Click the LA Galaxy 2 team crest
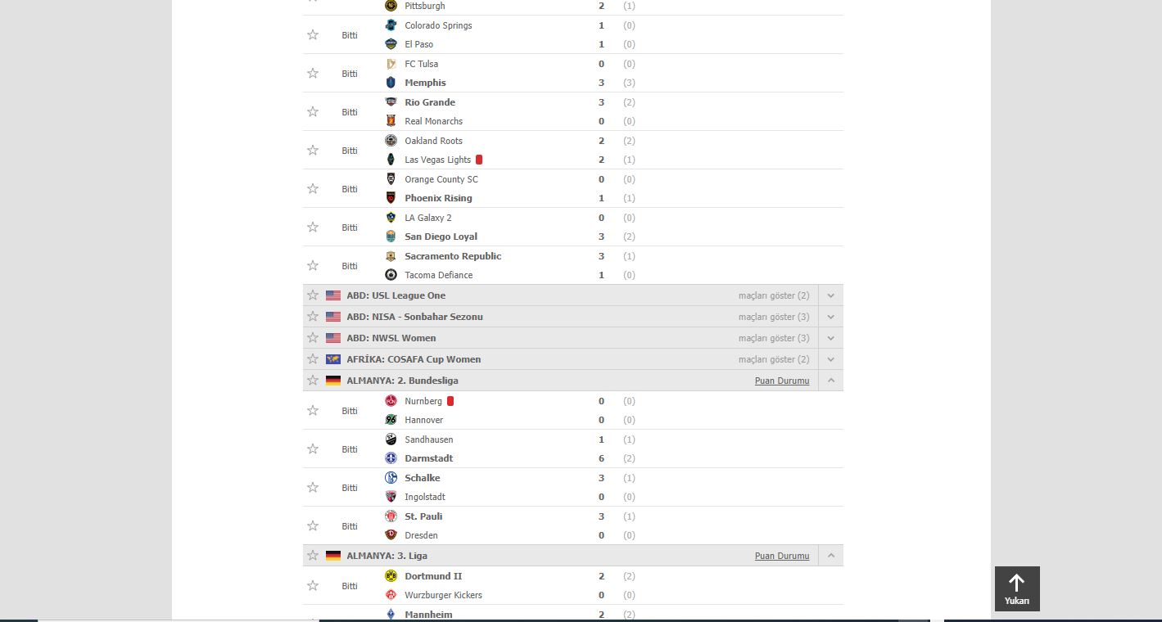This screenshot has height=622, width=1162. (x=391, y=218)
